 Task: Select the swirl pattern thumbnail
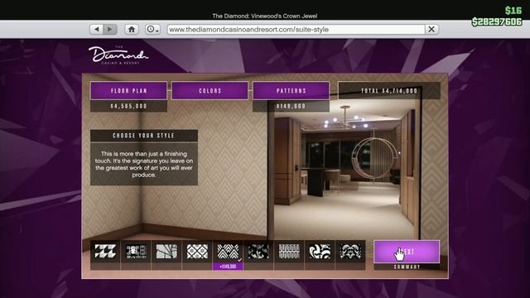click(x=320, y=252)
